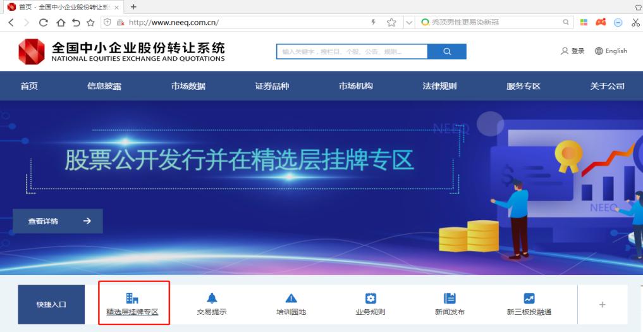Click the blue round minus extension icon

(618, 23)
